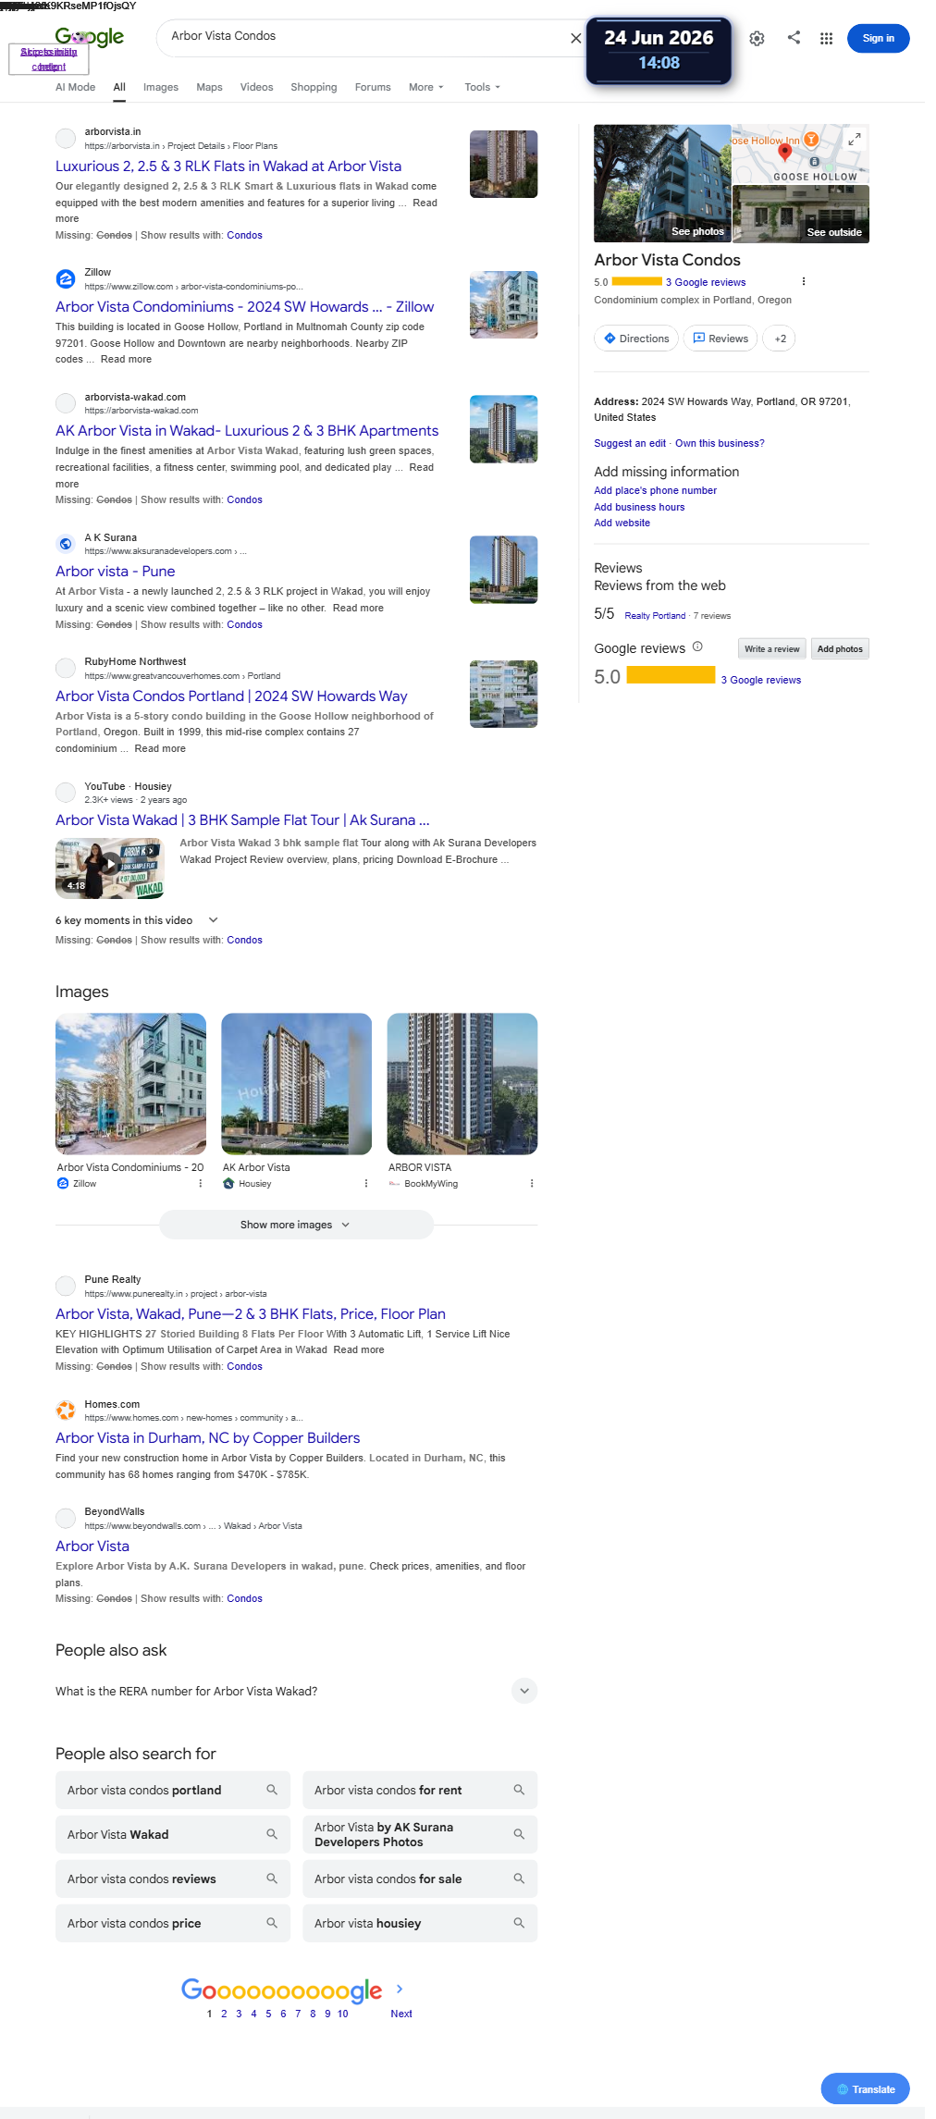Viewport: 936px width, 2119px height.
Task: Click Add photos button
Action: click(x=840, y=648)
